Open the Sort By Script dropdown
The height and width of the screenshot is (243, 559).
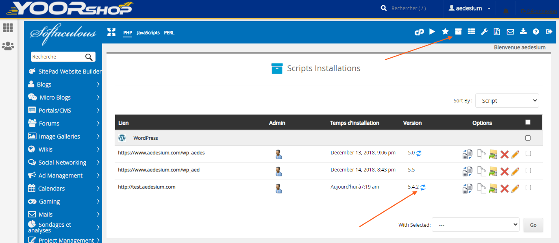[507, 101]
